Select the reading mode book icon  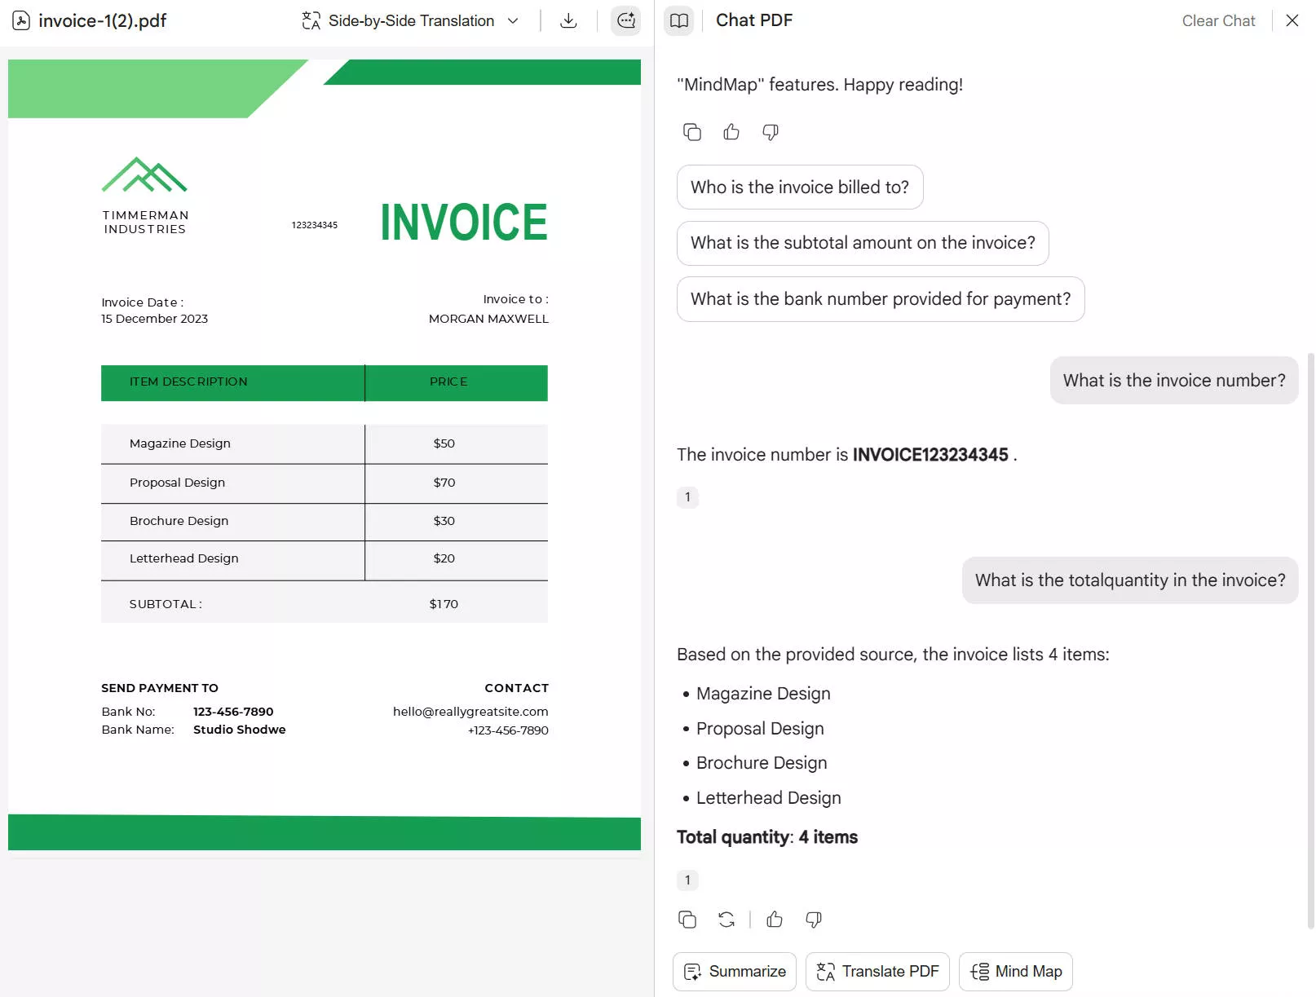pos(678,20)
